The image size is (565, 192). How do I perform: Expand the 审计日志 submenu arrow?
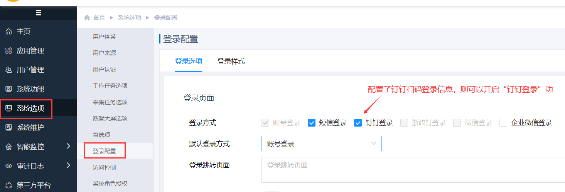pyautogui.click(x=68, y=165)
